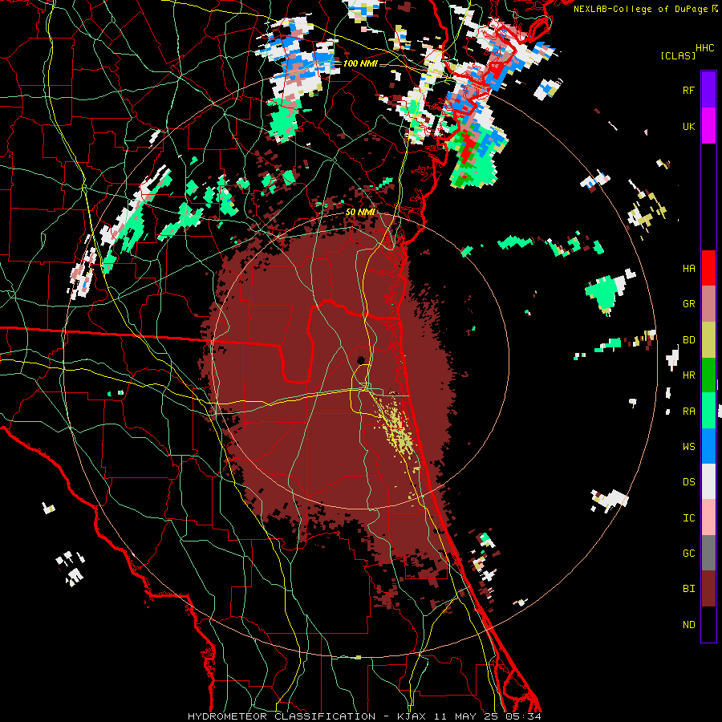Click the [CLAS] units label
Image resolution: width=722 pixels, height=722 pixels.
[678, 55]
